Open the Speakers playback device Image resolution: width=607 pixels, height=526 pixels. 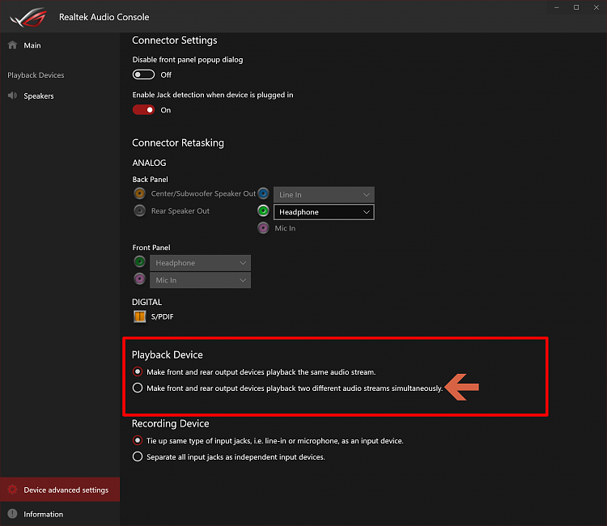[x=60, y=96]
